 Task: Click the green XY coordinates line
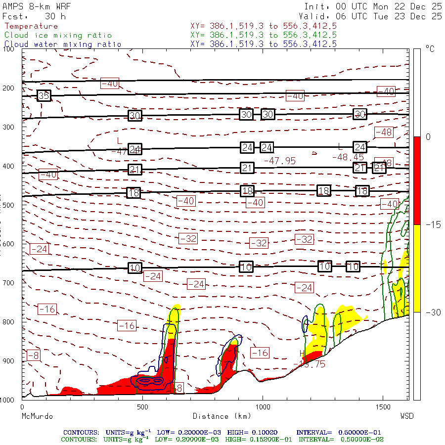(264, 35)
